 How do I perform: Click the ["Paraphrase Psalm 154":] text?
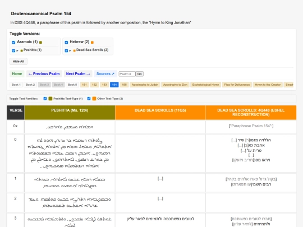[251, 126]
